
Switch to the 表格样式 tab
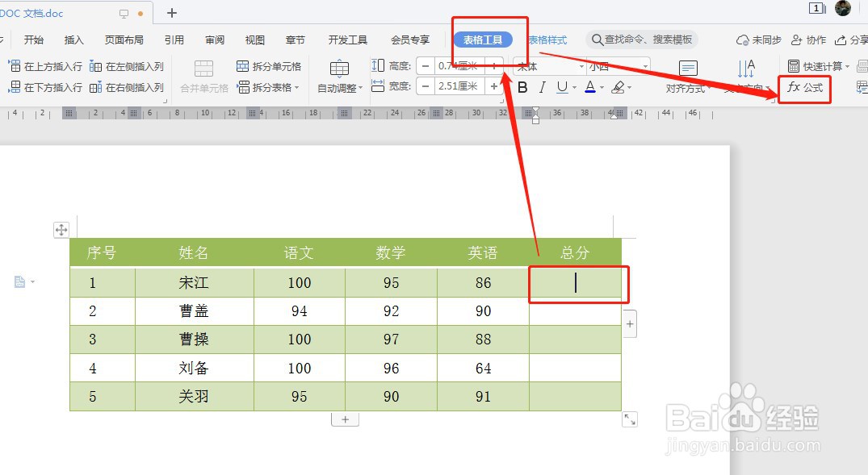547,39
